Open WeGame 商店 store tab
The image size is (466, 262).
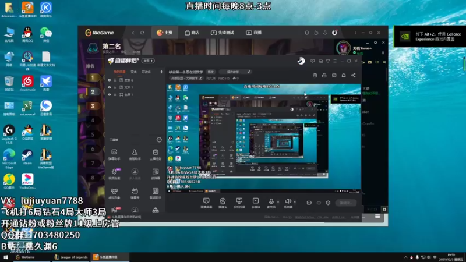click(192, 33)
